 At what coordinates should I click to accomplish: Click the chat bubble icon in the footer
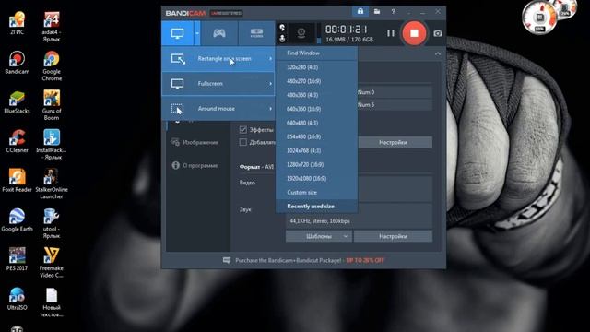point(227,260)
